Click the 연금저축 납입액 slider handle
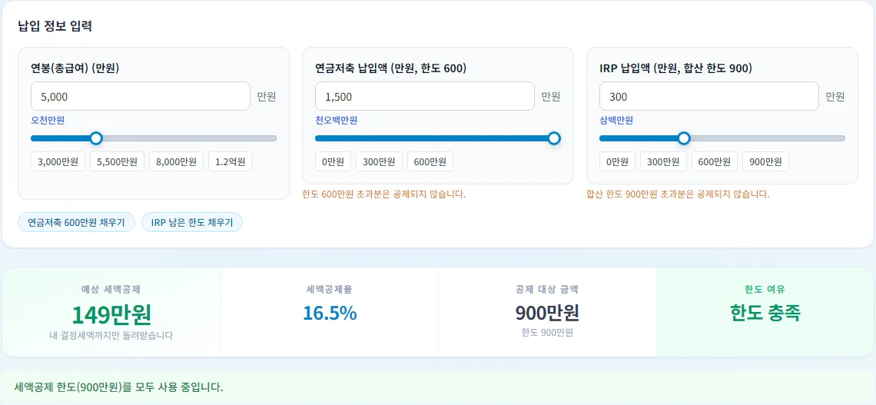The width and height of the screenshot is (876, 405). click(553, 138)
